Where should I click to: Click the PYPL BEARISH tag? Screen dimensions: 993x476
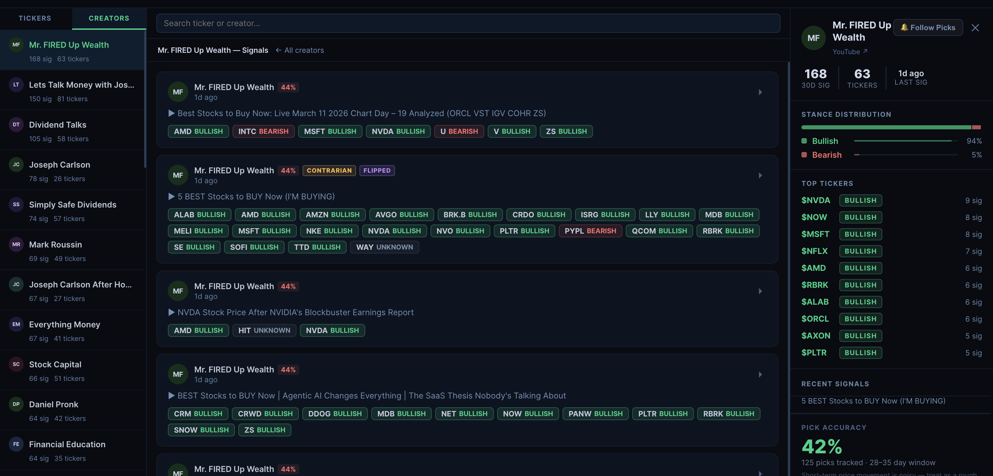click(590, 231)
